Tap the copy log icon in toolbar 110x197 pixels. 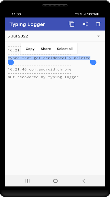72,24
